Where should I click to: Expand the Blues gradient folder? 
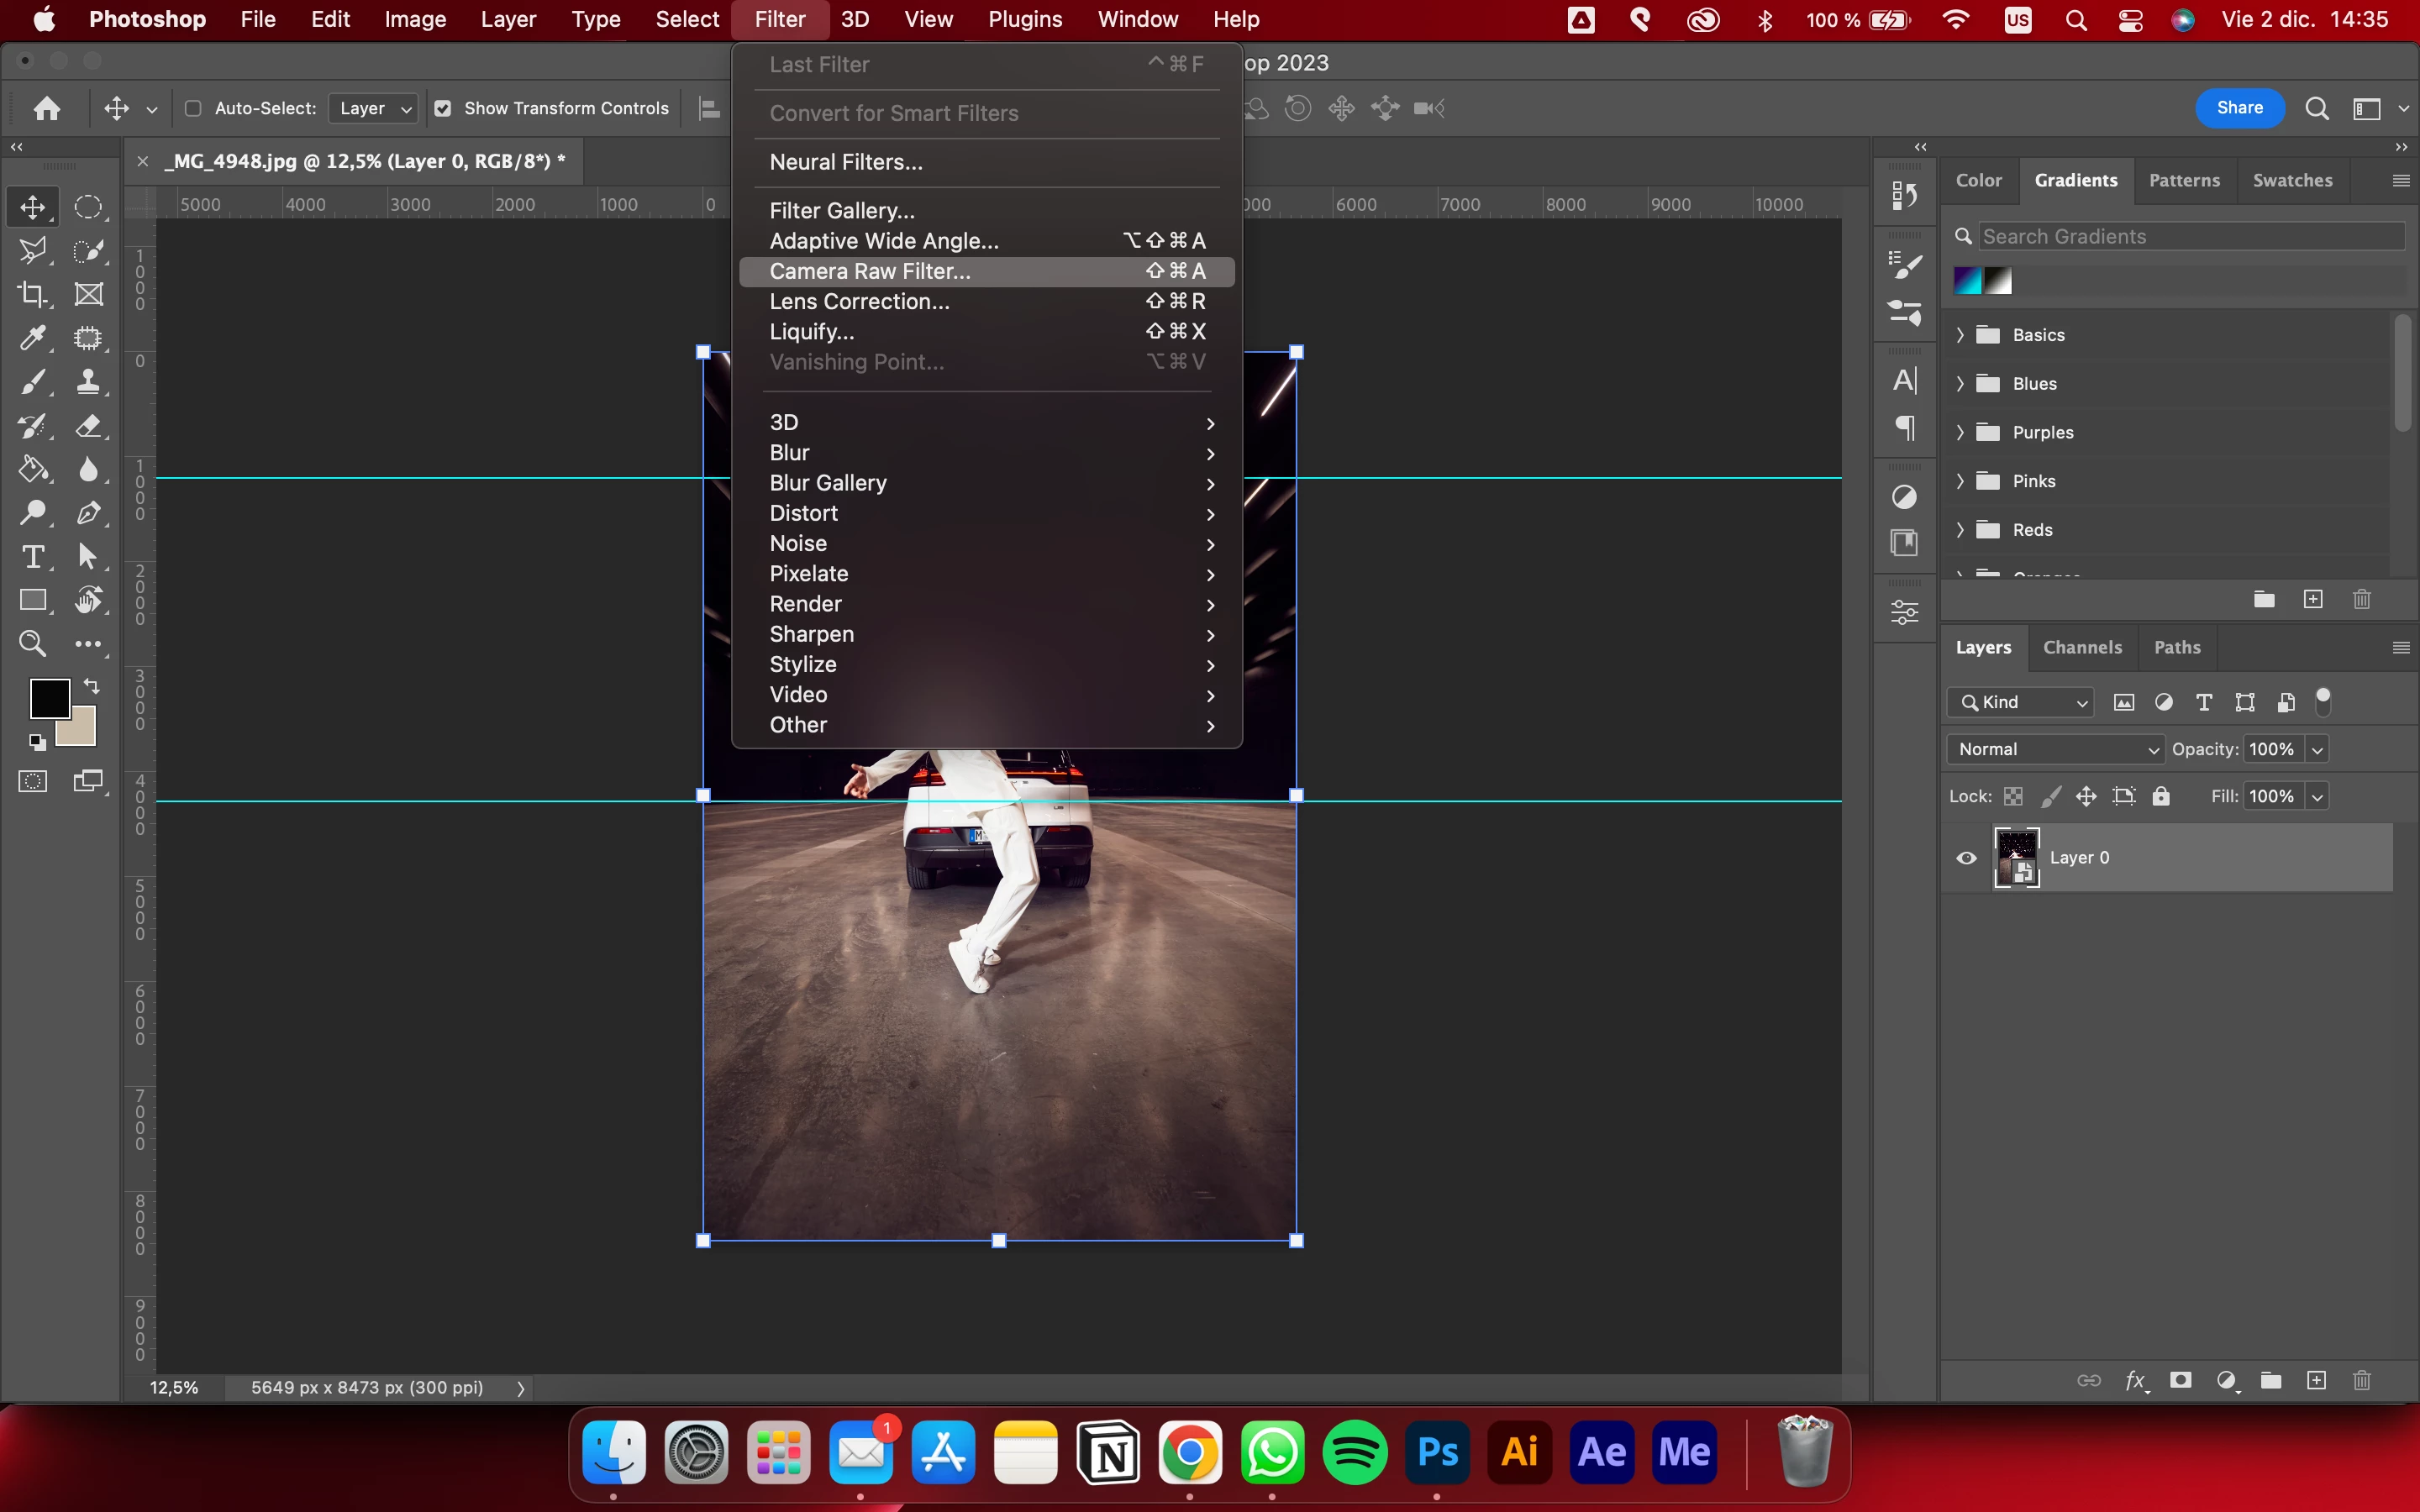[x=1960, y=384]
